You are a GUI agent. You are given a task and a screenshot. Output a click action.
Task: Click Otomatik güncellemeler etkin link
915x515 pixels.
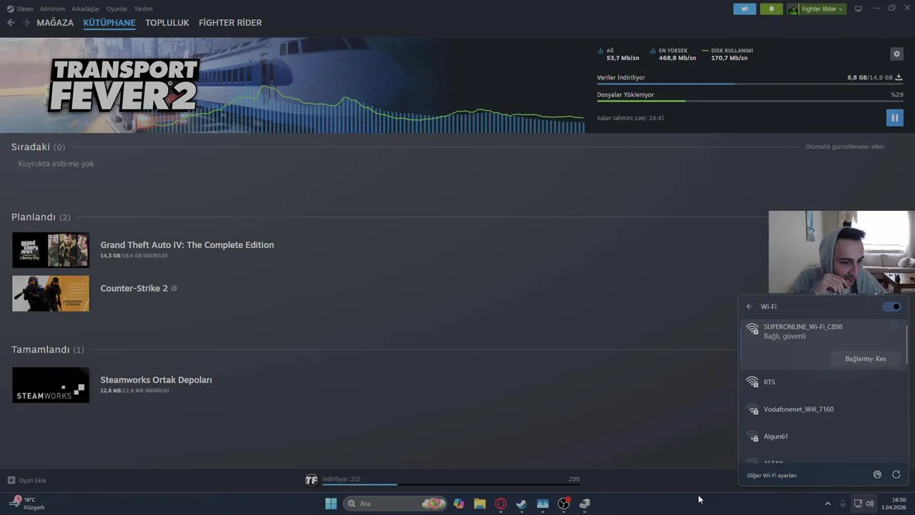[x=845, y=147]
